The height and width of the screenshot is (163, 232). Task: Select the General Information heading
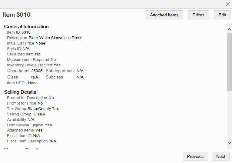(x=26, y=27)
